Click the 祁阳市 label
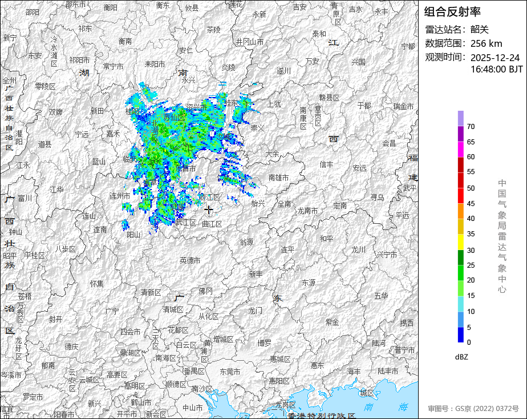Image resolution: width=527 pixels, height=419 pixels. 80,60
